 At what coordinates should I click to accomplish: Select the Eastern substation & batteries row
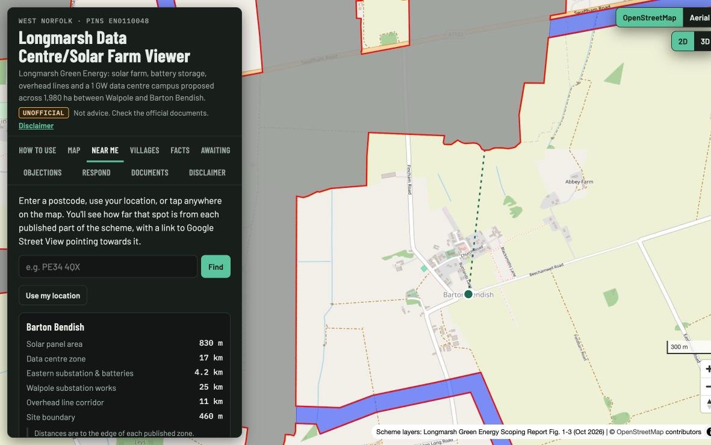(125, 373)
